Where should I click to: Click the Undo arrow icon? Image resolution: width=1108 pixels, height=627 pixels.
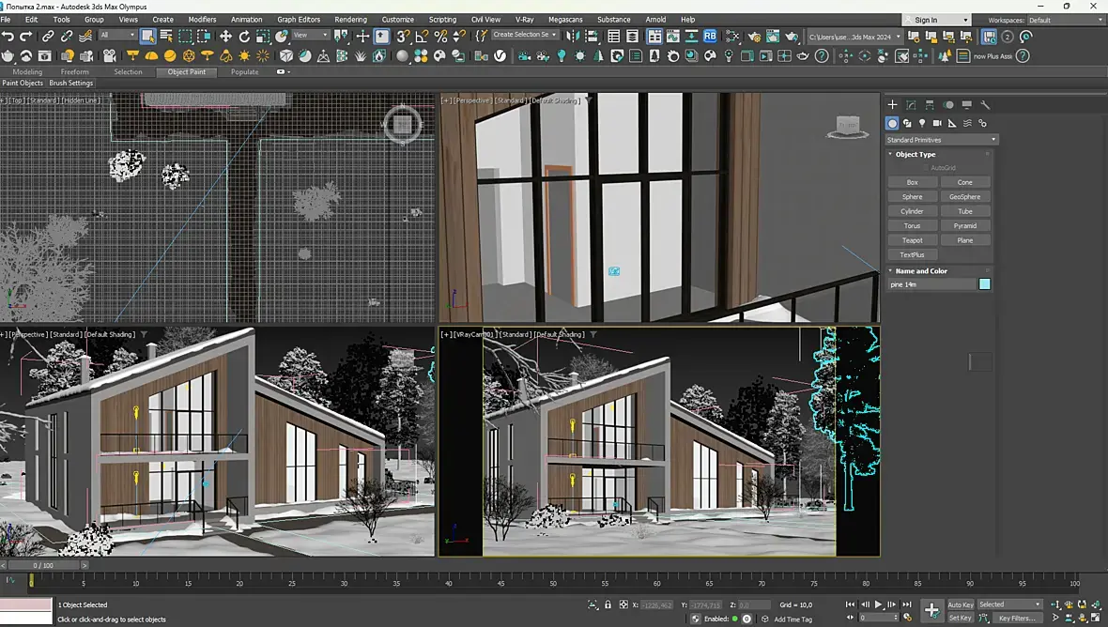(x=8, y=36)
